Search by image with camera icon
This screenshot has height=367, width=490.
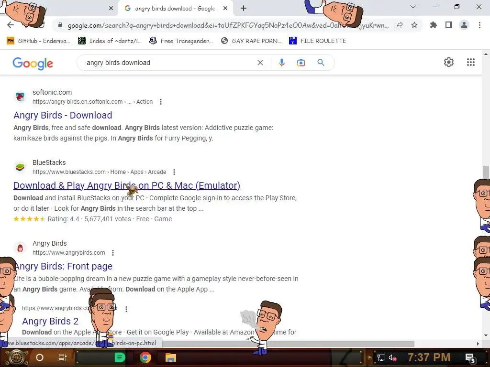(x=301, y=63)
